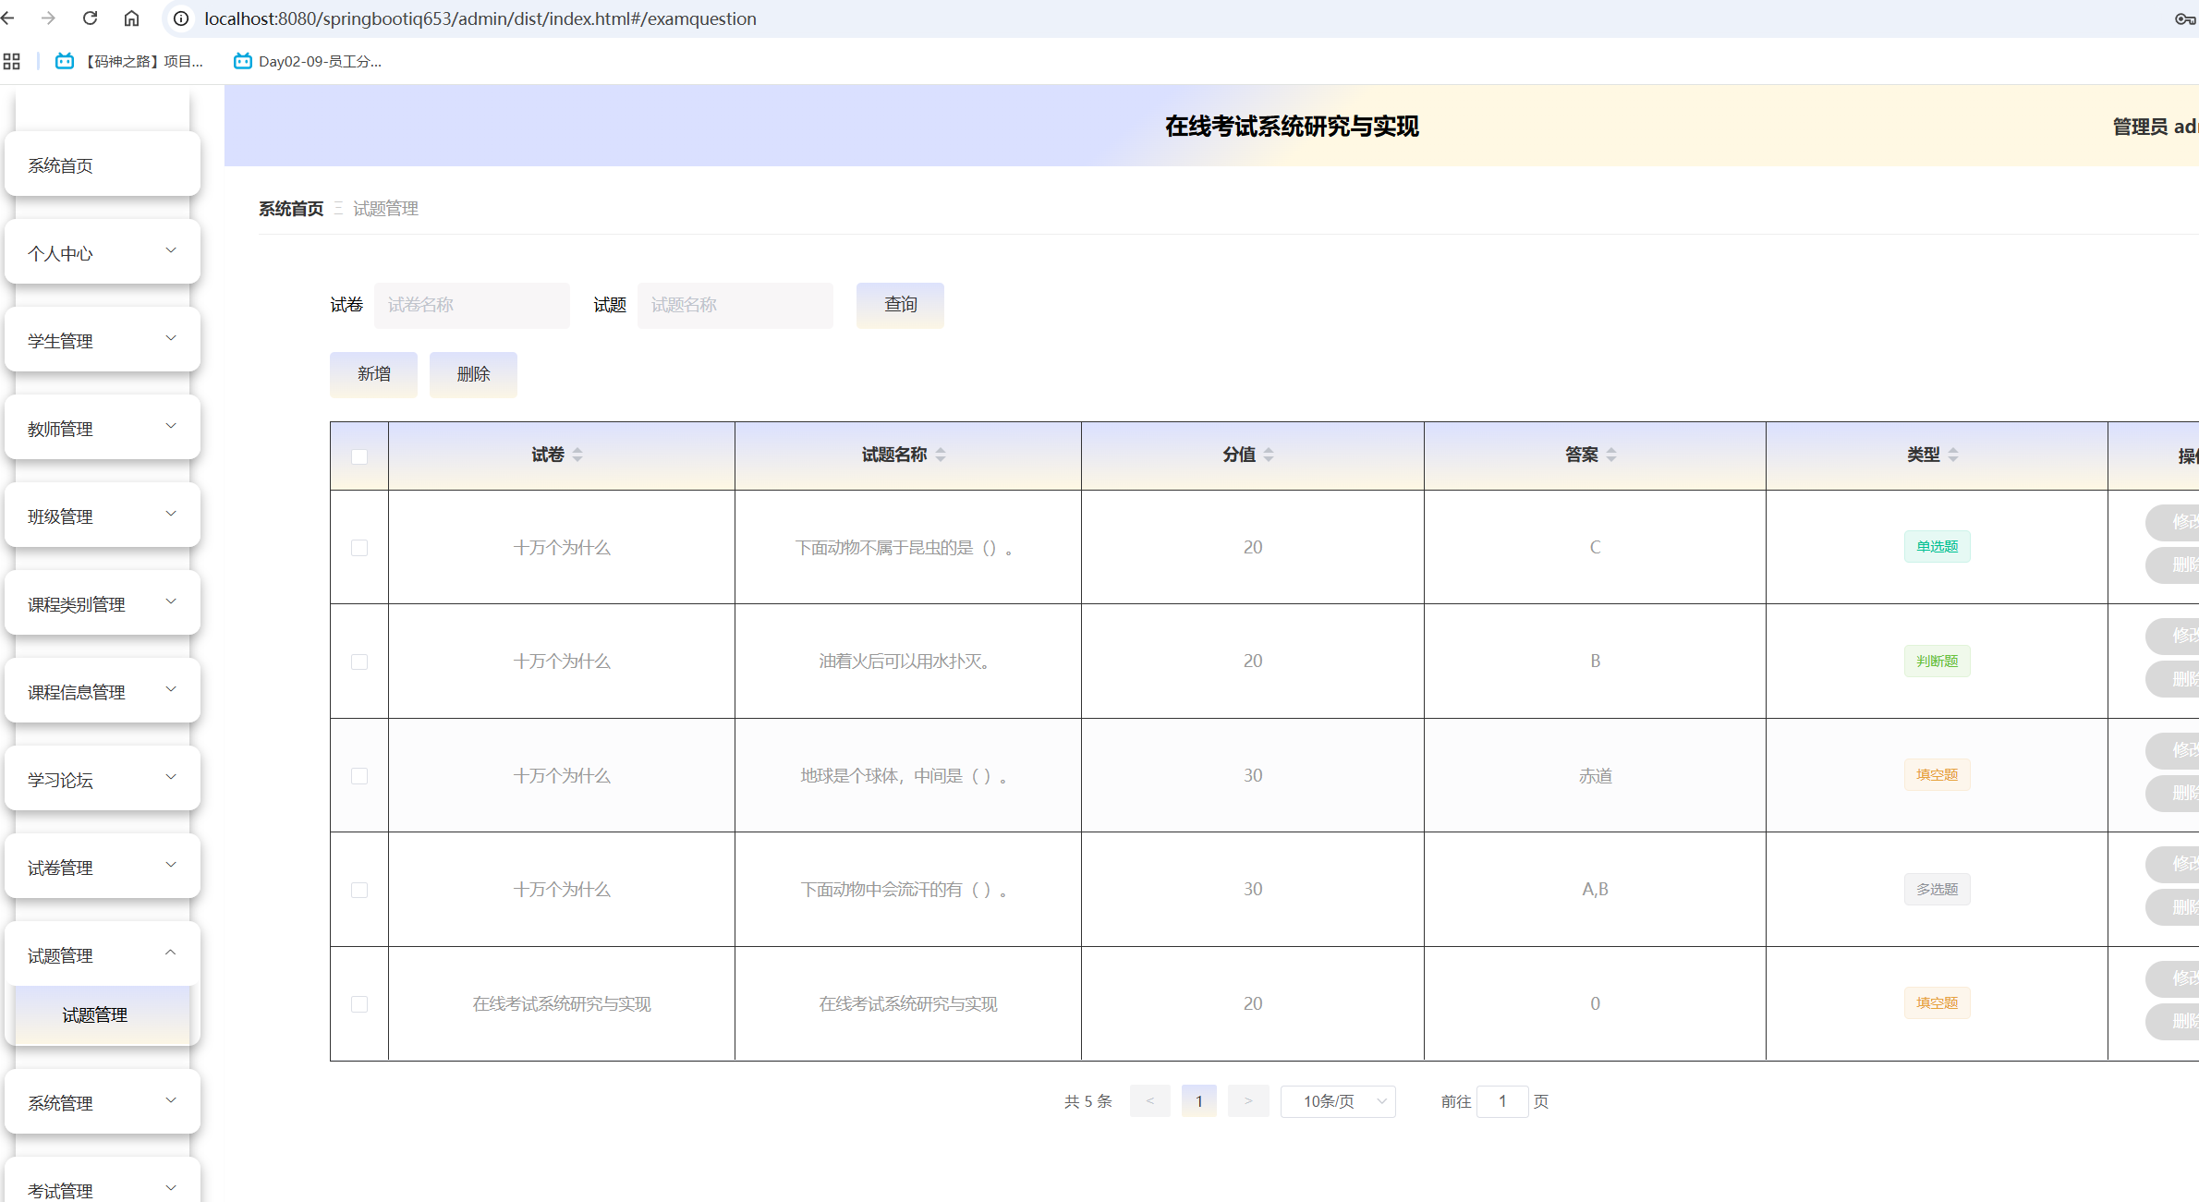This screenshot has height=1202, width=2199.
Task: Click the 填空题 tag in 地球是个球体 row
Action: tap(1937, 775)
